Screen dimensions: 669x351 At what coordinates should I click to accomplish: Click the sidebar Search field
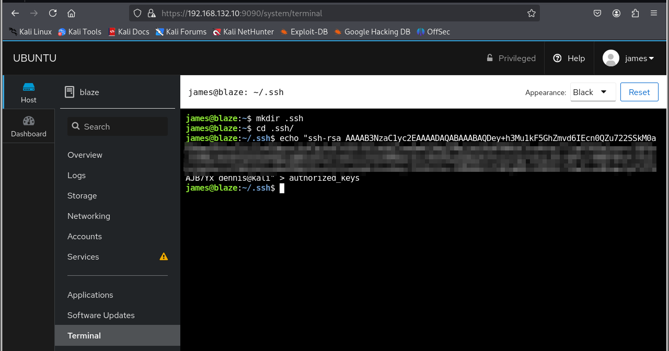pyautogui.click(x=118, y=126)
